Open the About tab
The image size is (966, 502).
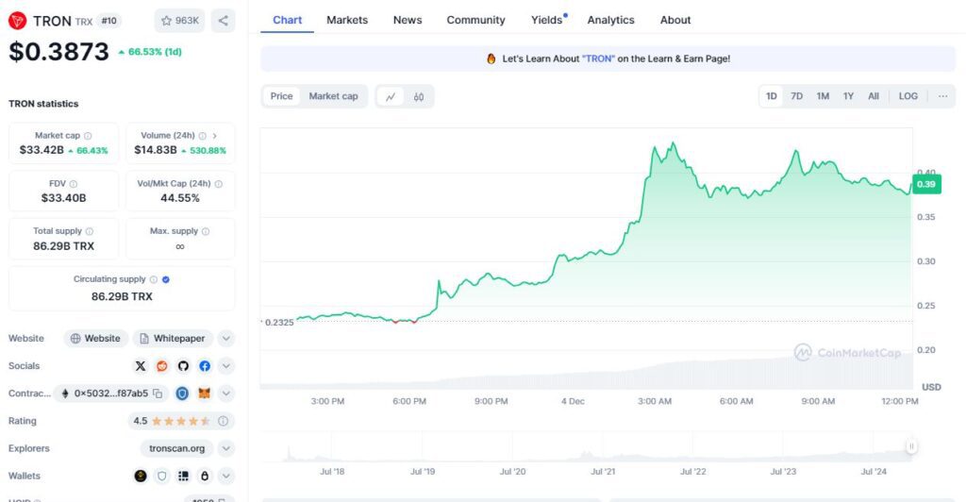[675, 20]
